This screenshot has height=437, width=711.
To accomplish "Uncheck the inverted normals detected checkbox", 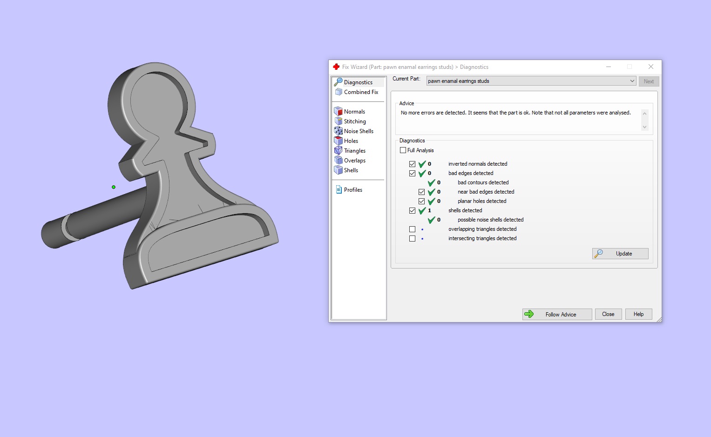I will pyautogui.click(x=412, y=164).
